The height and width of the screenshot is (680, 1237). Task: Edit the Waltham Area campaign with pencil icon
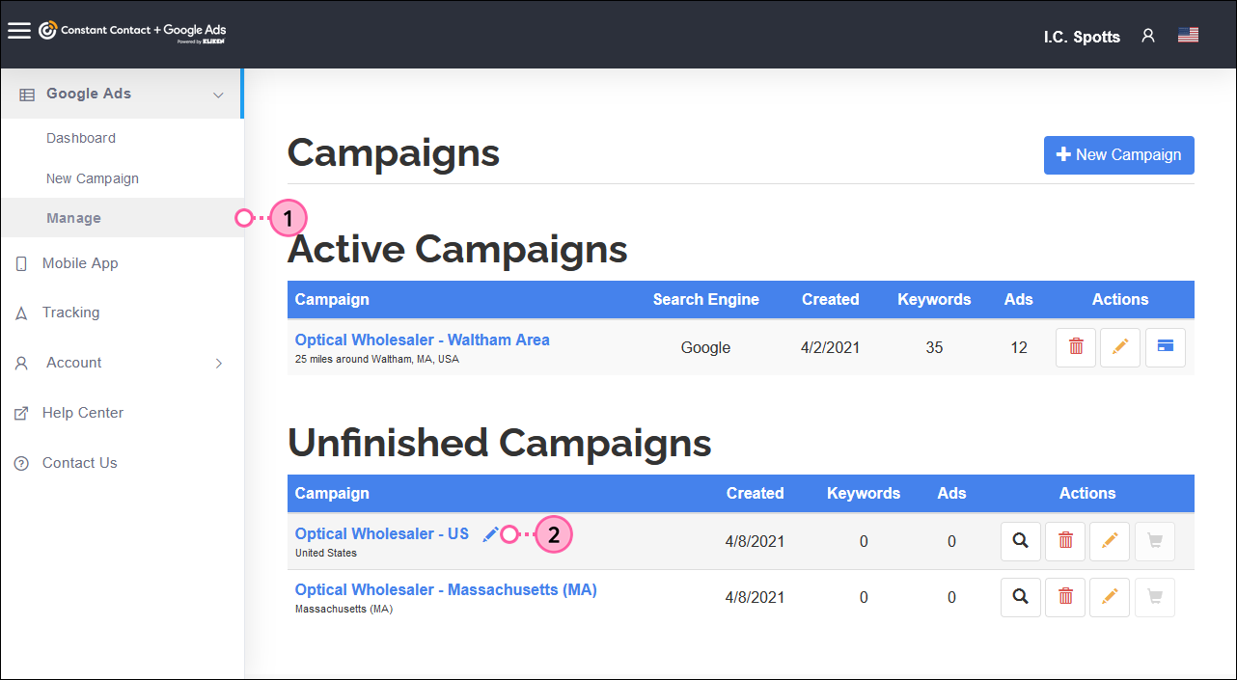click(1120, 347)
